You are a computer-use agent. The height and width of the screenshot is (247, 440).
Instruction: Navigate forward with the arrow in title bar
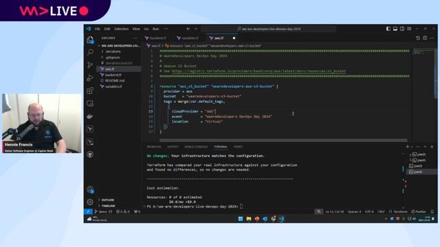(x=195, y=29)
